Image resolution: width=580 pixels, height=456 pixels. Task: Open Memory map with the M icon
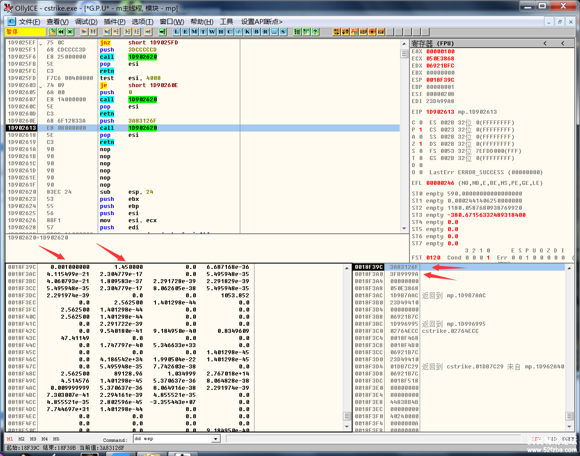click(x=194, y=32)
